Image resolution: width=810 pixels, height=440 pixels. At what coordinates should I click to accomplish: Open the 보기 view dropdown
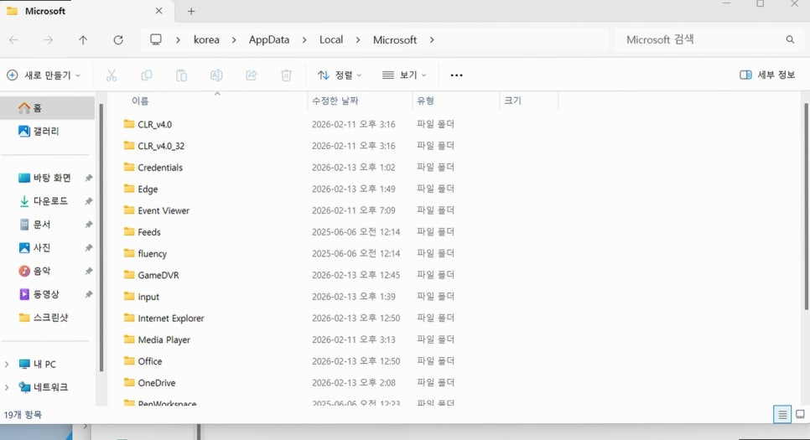pyautogui.click(x=404, y=75)
